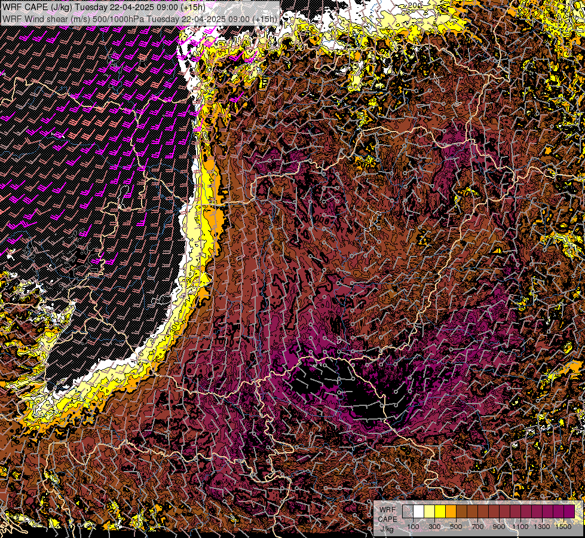The height and width of the screenshot is (538, 585).
Task: Click the last purple legend swatch above 1500
Action: pos(569,511)
